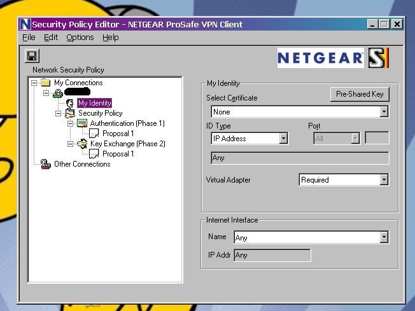This screenshot has height=311, width=415.
Task: Select Proposal 1 label under Authentication
Action: [118, 134]
